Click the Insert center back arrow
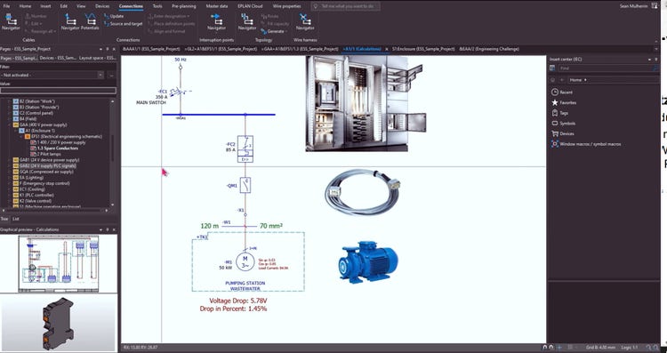The height and width of the screenshot is (353, 667). (561, 79)
